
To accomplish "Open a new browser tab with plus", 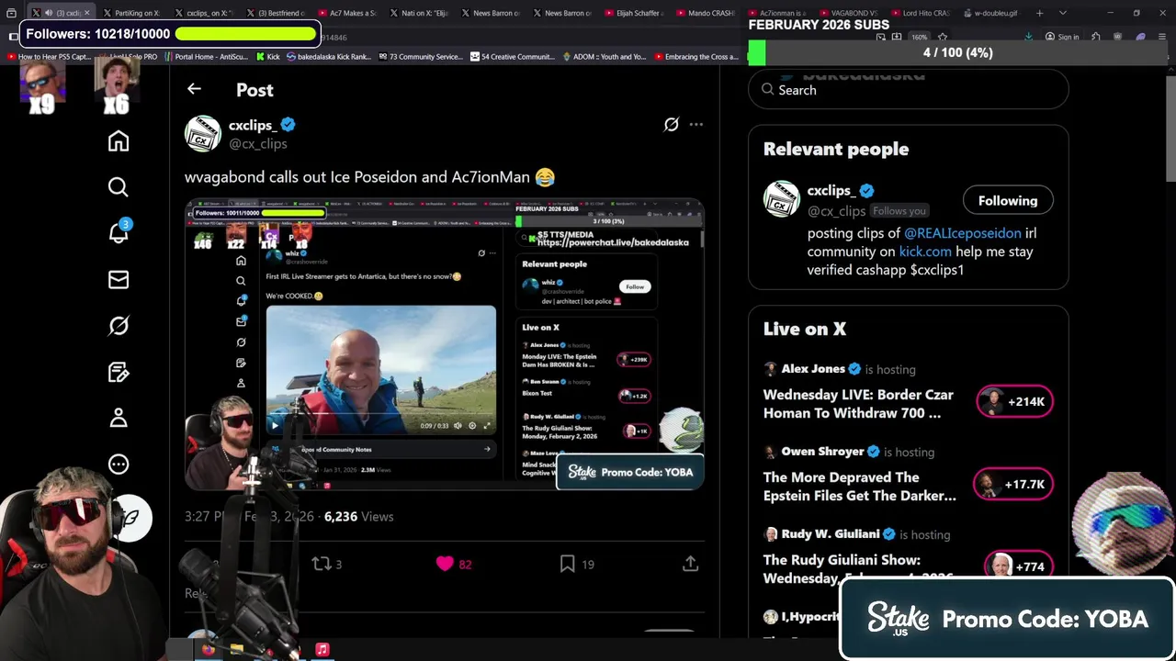I will [1039, 13].
